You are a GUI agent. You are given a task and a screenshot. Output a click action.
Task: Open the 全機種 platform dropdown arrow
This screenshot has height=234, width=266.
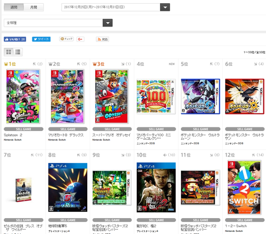click(107, 23)
